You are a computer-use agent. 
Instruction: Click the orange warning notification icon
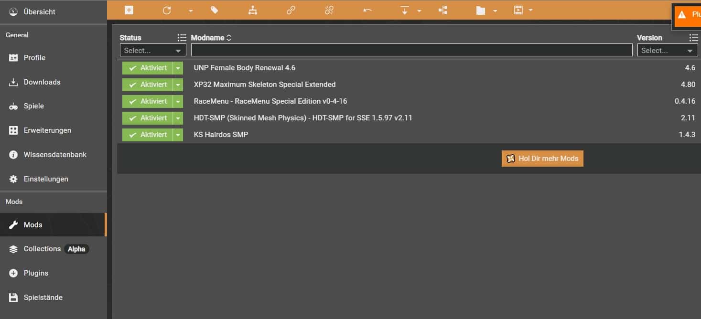[682, 15]
